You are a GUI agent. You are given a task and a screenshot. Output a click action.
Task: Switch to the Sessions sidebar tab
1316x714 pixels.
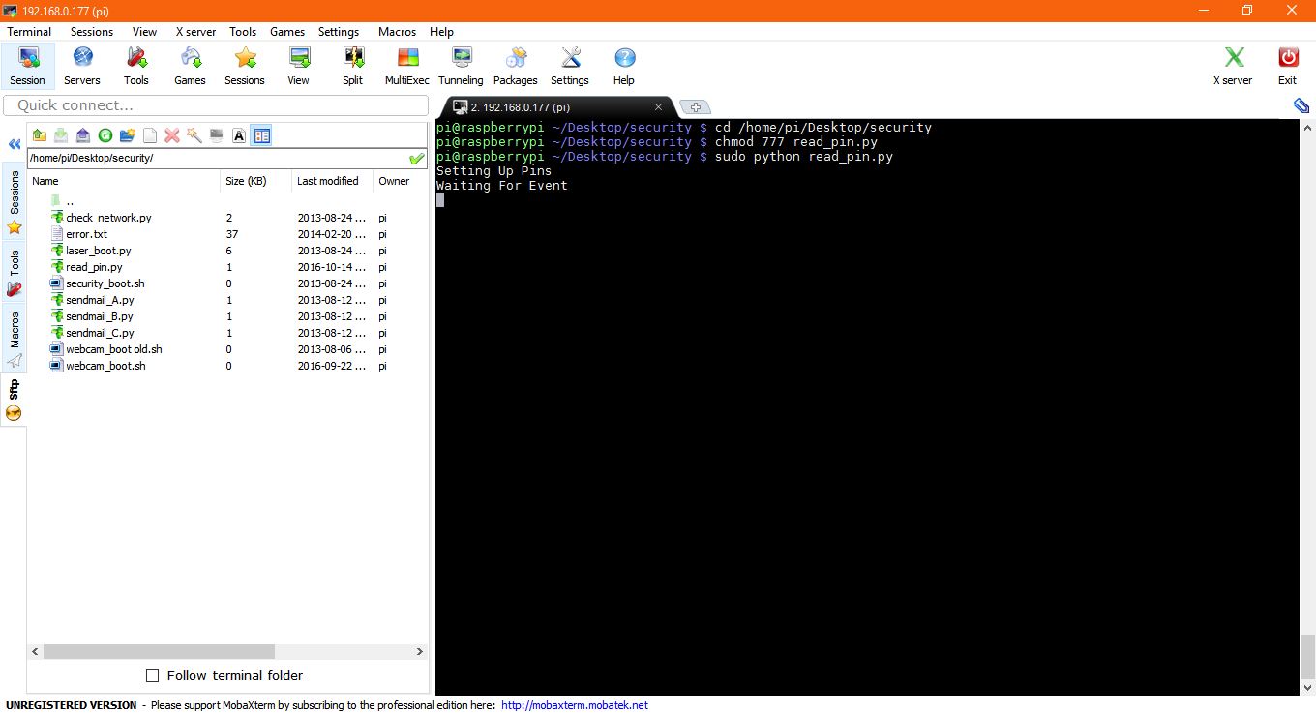pyautogui.click(x=15, y=202)
